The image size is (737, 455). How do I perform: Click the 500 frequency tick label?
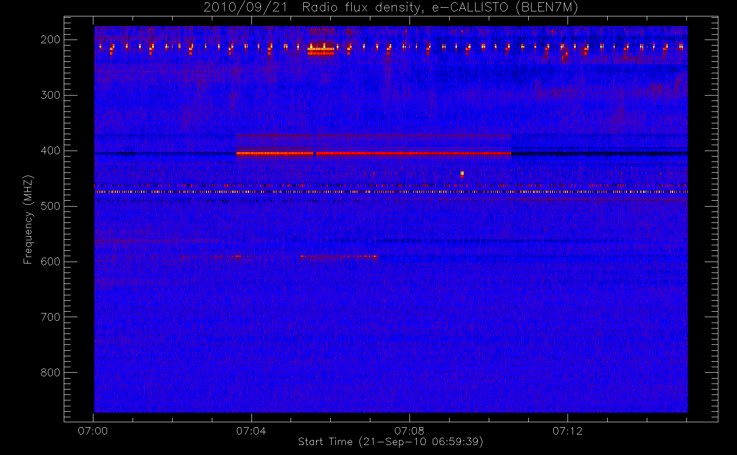(x=50, y=206)
